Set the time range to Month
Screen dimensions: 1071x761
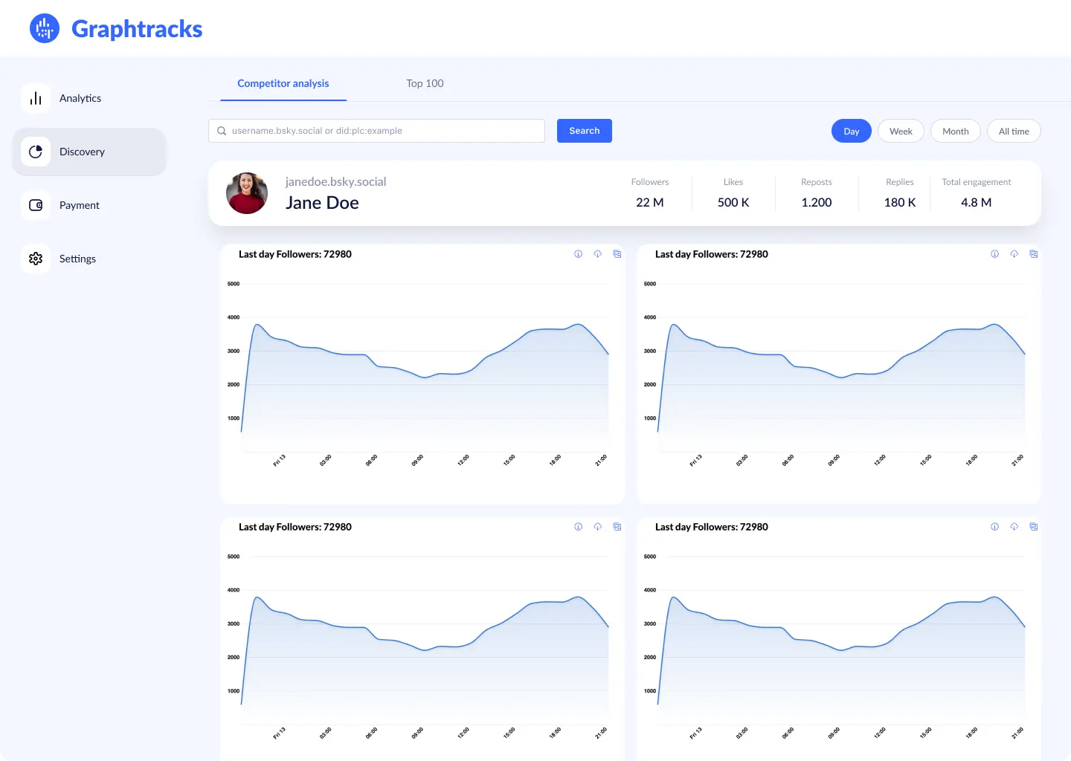coord(955,132)
